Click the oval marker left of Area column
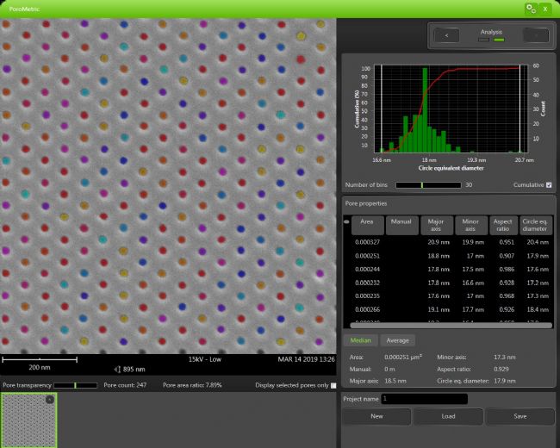 pos(345,221)
